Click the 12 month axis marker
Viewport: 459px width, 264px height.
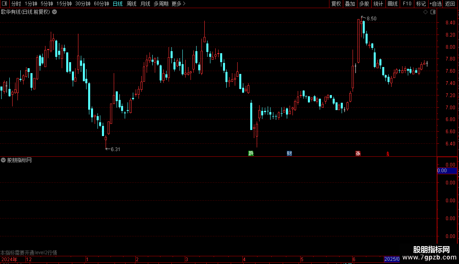coord(29,259)
